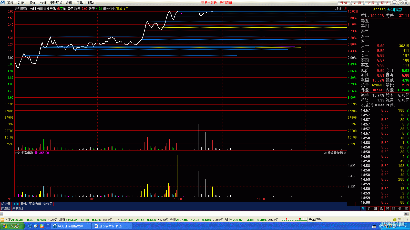
Task: Select the 细 tab in tick panel
Action: [x=375, y=209]
